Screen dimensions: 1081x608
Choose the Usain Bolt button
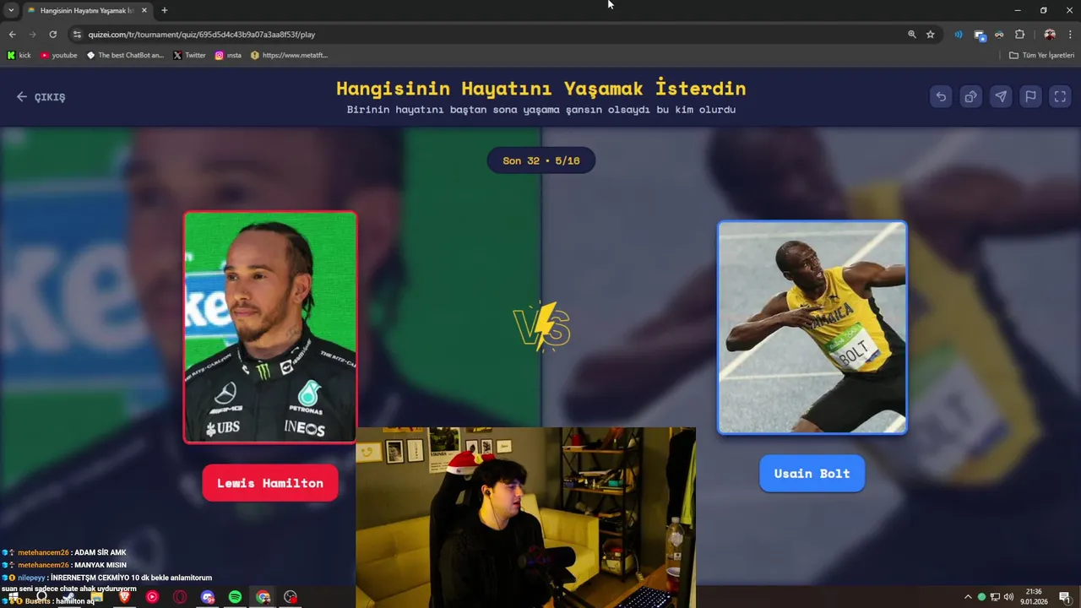[x=812, y=474]
